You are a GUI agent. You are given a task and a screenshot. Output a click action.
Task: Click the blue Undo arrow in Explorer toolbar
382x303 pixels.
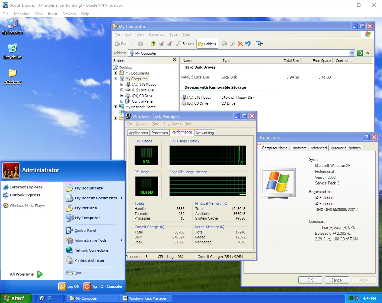tap(248, 44)
